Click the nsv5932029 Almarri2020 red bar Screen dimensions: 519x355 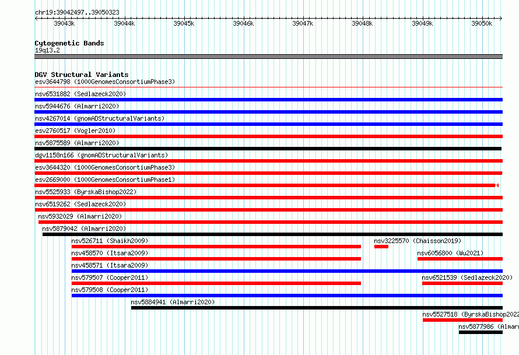coord(271,222)
